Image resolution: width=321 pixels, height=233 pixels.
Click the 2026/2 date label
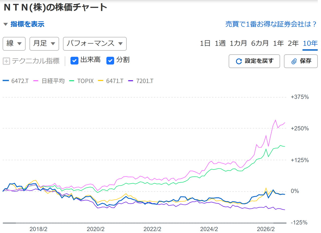pos(266,229)
